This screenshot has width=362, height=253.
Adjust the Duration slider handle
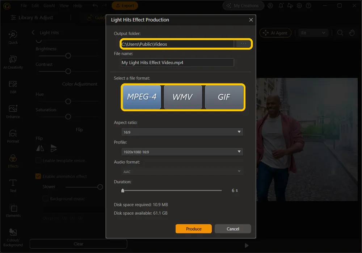point(123,190)
